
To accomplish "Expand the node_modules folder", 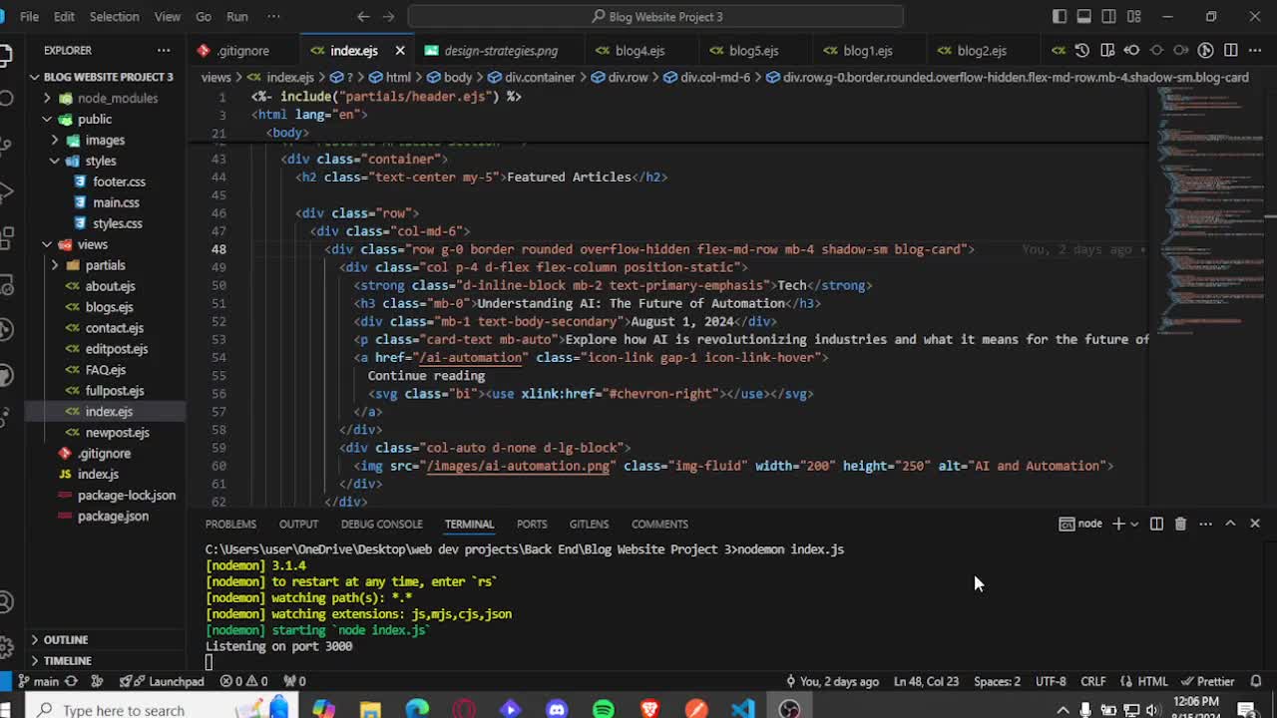I will point(47,98).
